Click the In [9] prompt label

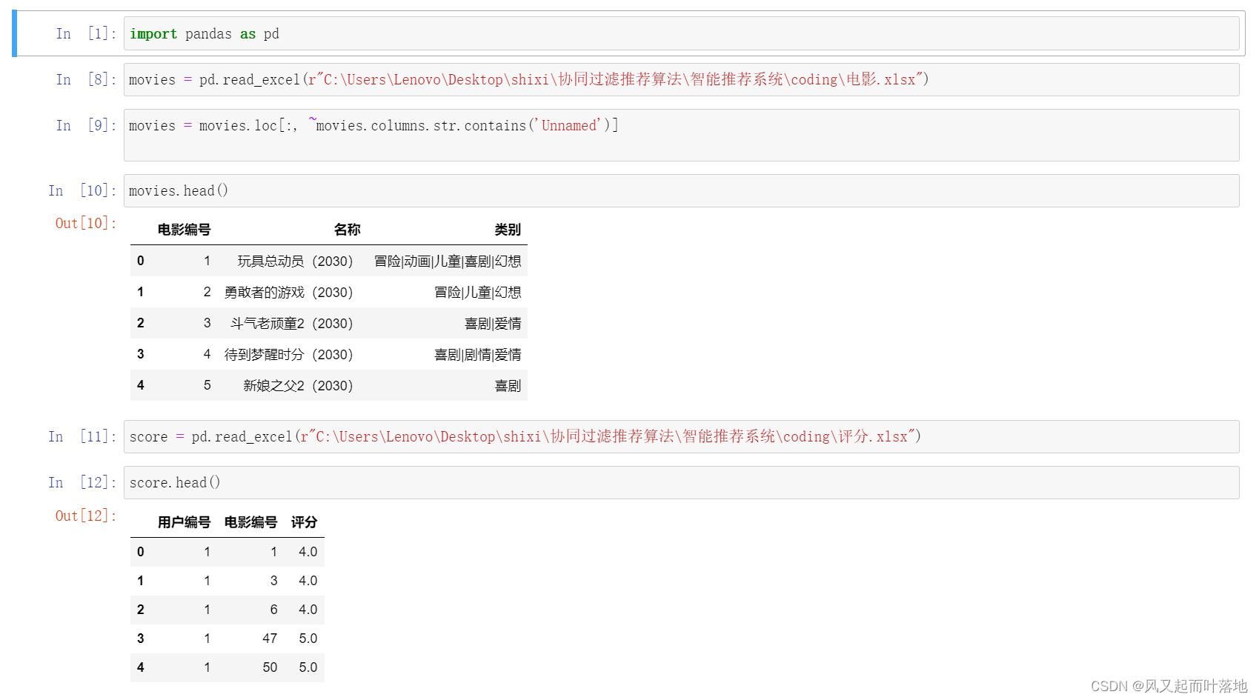point(86,125)
